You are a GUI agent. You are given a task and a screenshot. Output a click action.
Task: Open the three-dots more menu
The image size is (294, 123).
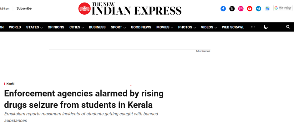point(253,27)
